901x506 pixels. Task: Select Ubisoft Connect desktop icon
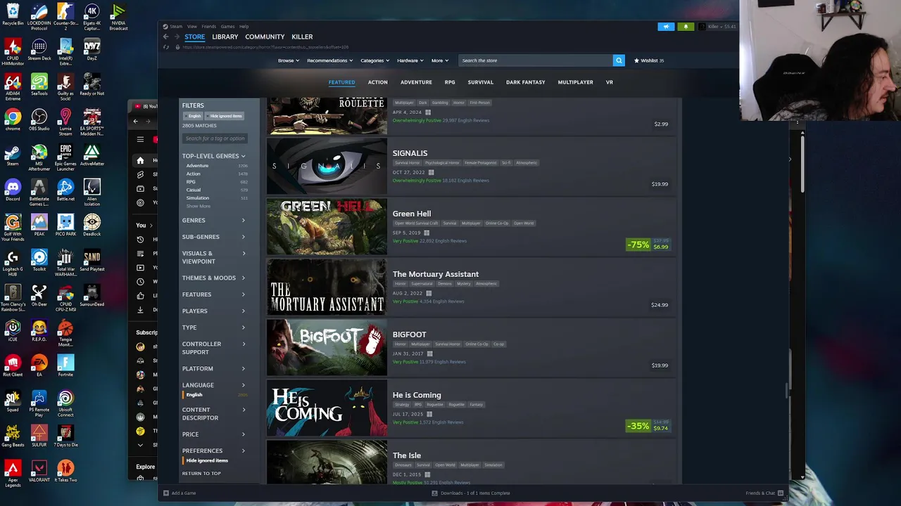[x=65, y=403]
